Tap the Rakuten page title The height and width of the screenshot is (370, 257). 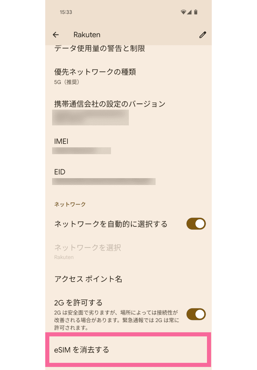pos(87,35)
